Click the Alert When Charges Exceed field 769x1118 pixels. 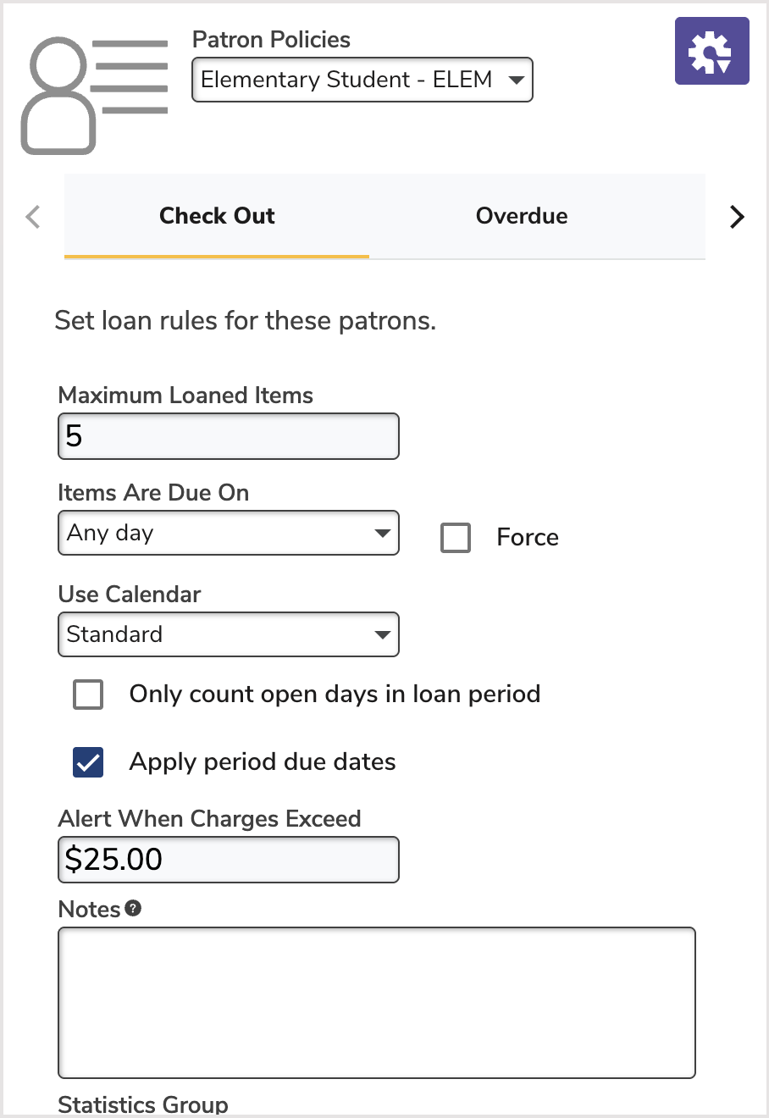[x=228, y=860]
